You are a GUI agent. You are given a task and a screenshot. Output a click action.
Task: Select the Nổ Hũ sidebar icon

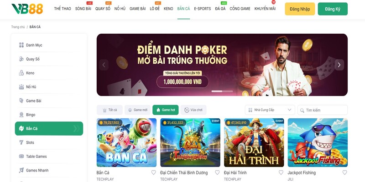coord(21,87)
